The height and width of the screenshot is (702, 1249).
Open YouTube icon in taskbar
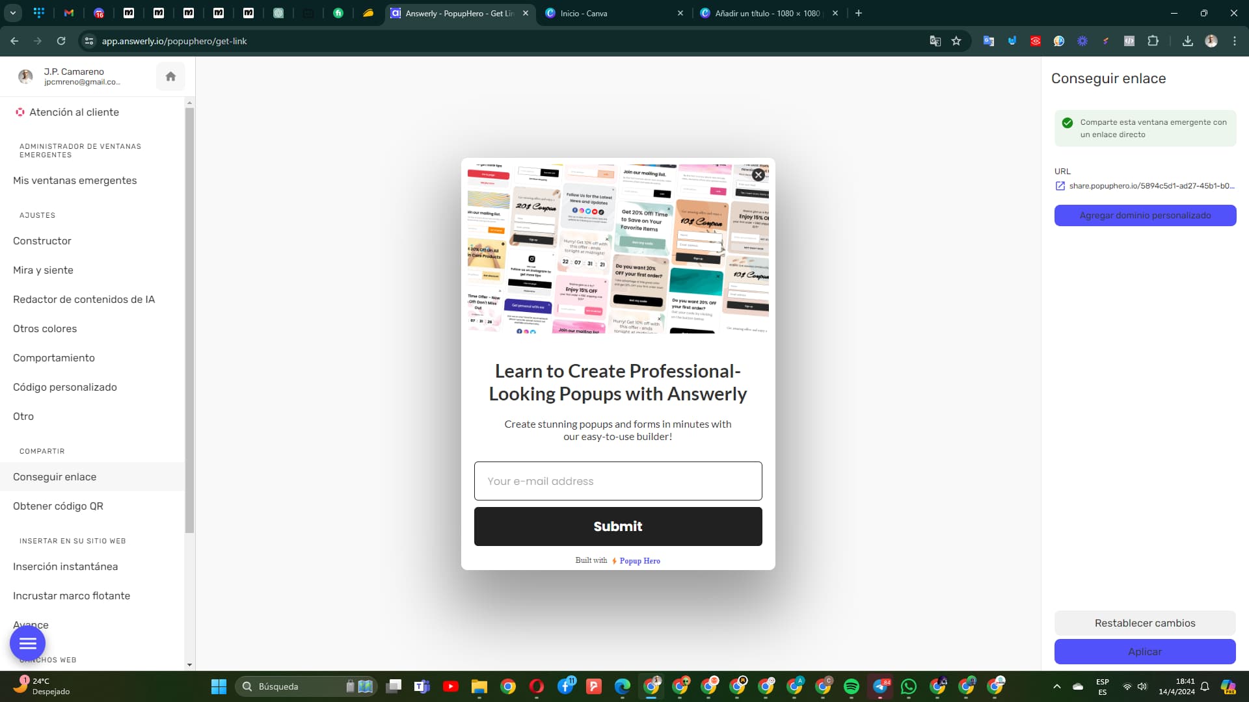click(450, 686)
